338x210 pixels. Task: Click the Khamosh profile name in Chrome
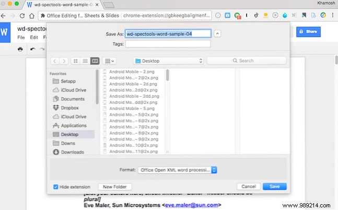pos(326,3)
